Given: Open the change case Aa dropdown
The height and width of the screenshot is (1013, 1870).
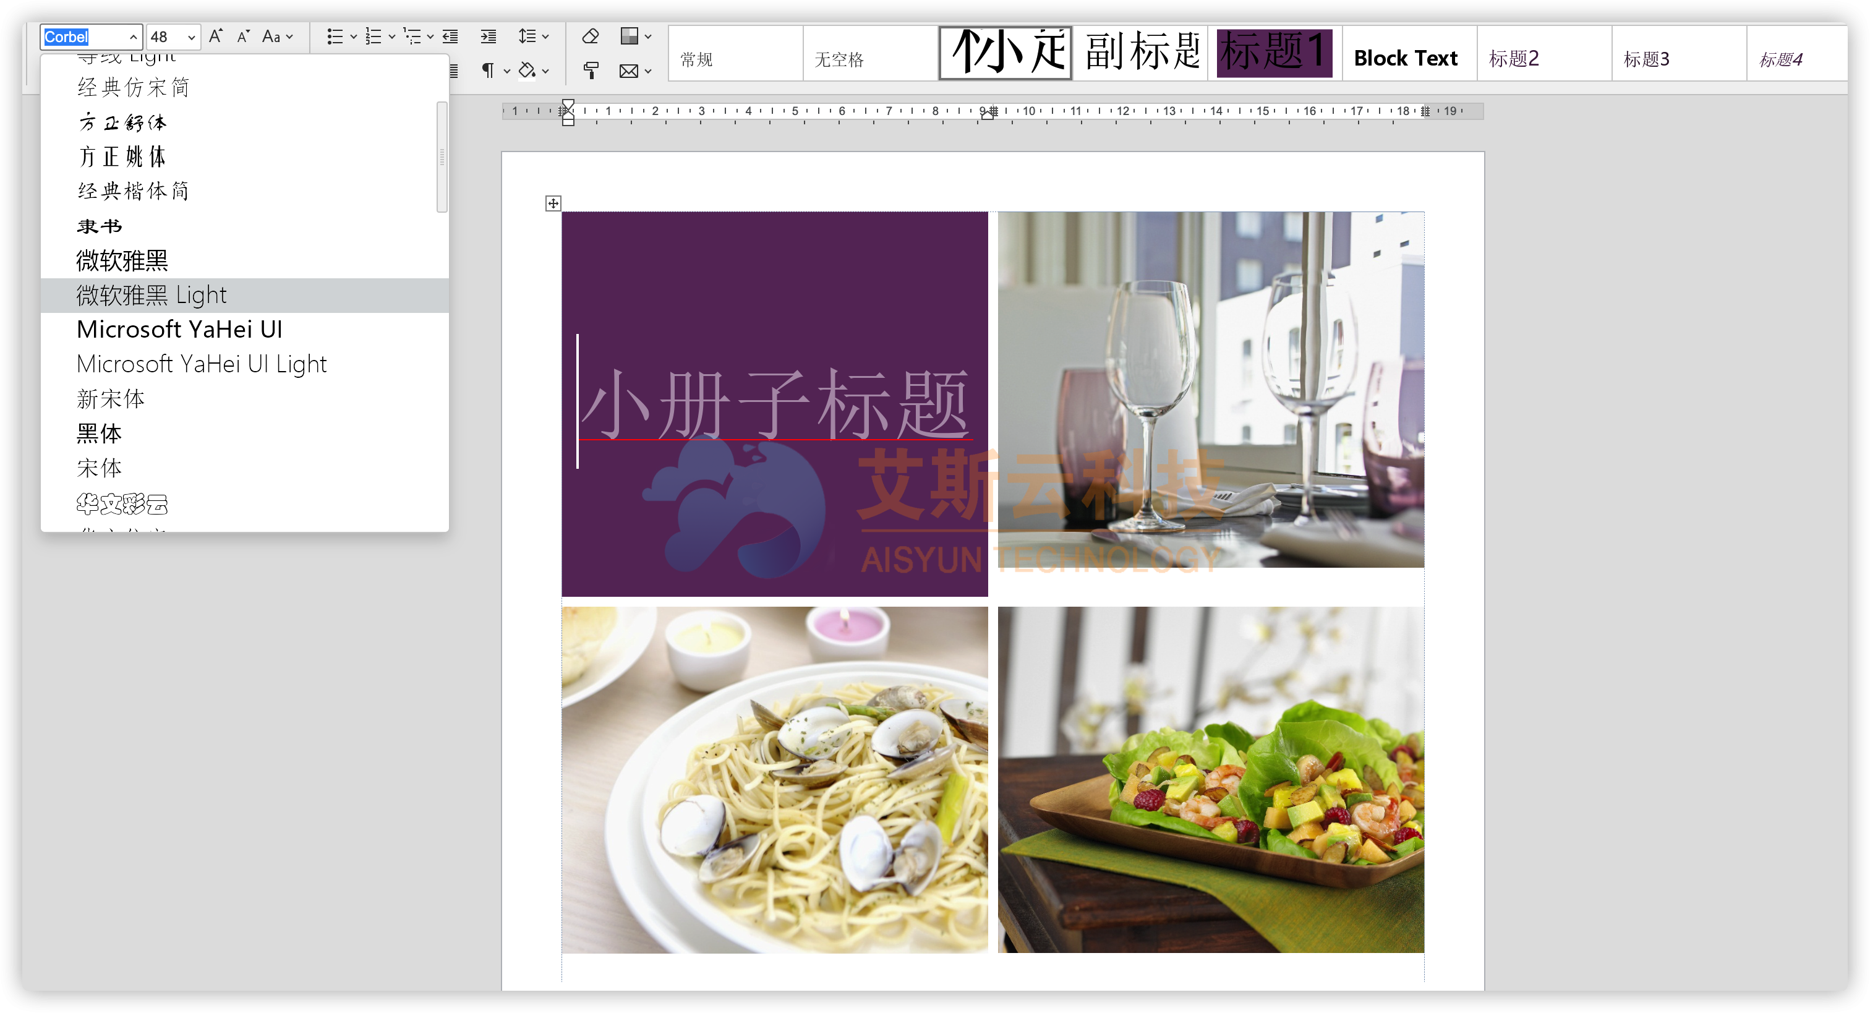Looking at the screenshot, I should point(277,36).
